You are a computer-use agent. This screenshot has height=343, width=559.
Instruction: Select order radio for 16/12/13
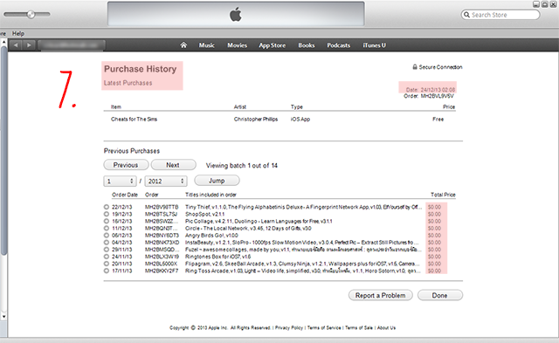coord(107,221)
